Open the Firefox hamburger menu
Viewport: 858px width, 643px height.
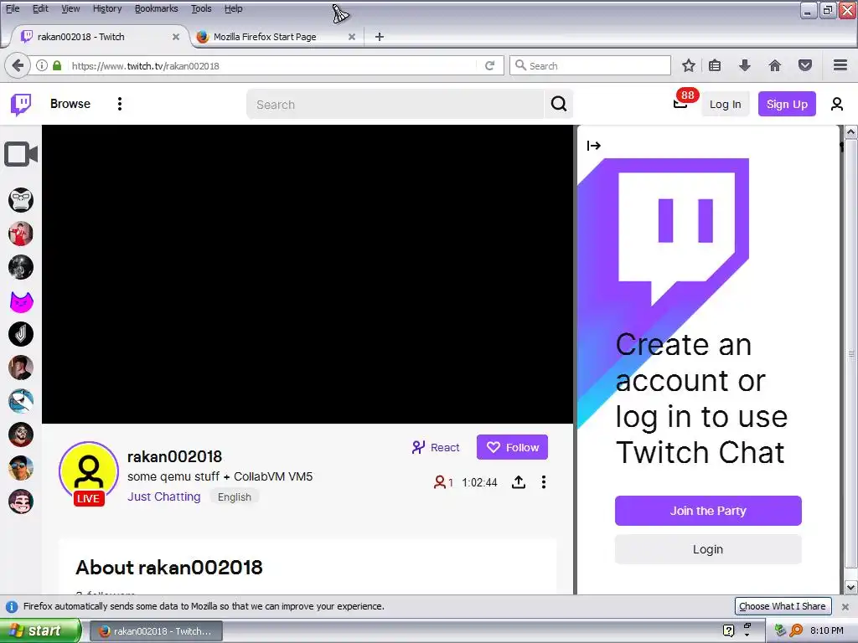click(840, 65)
